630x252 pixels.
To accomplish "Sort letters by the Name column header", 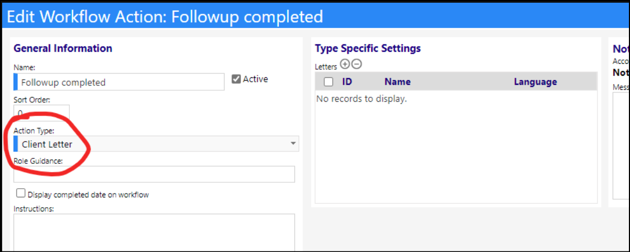I will [x=397, y=82].
